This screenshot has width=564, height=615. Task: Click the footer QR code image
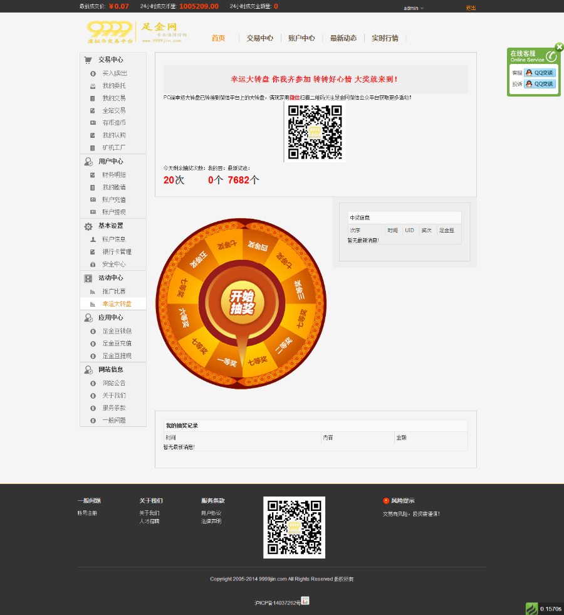click(294, 527)
